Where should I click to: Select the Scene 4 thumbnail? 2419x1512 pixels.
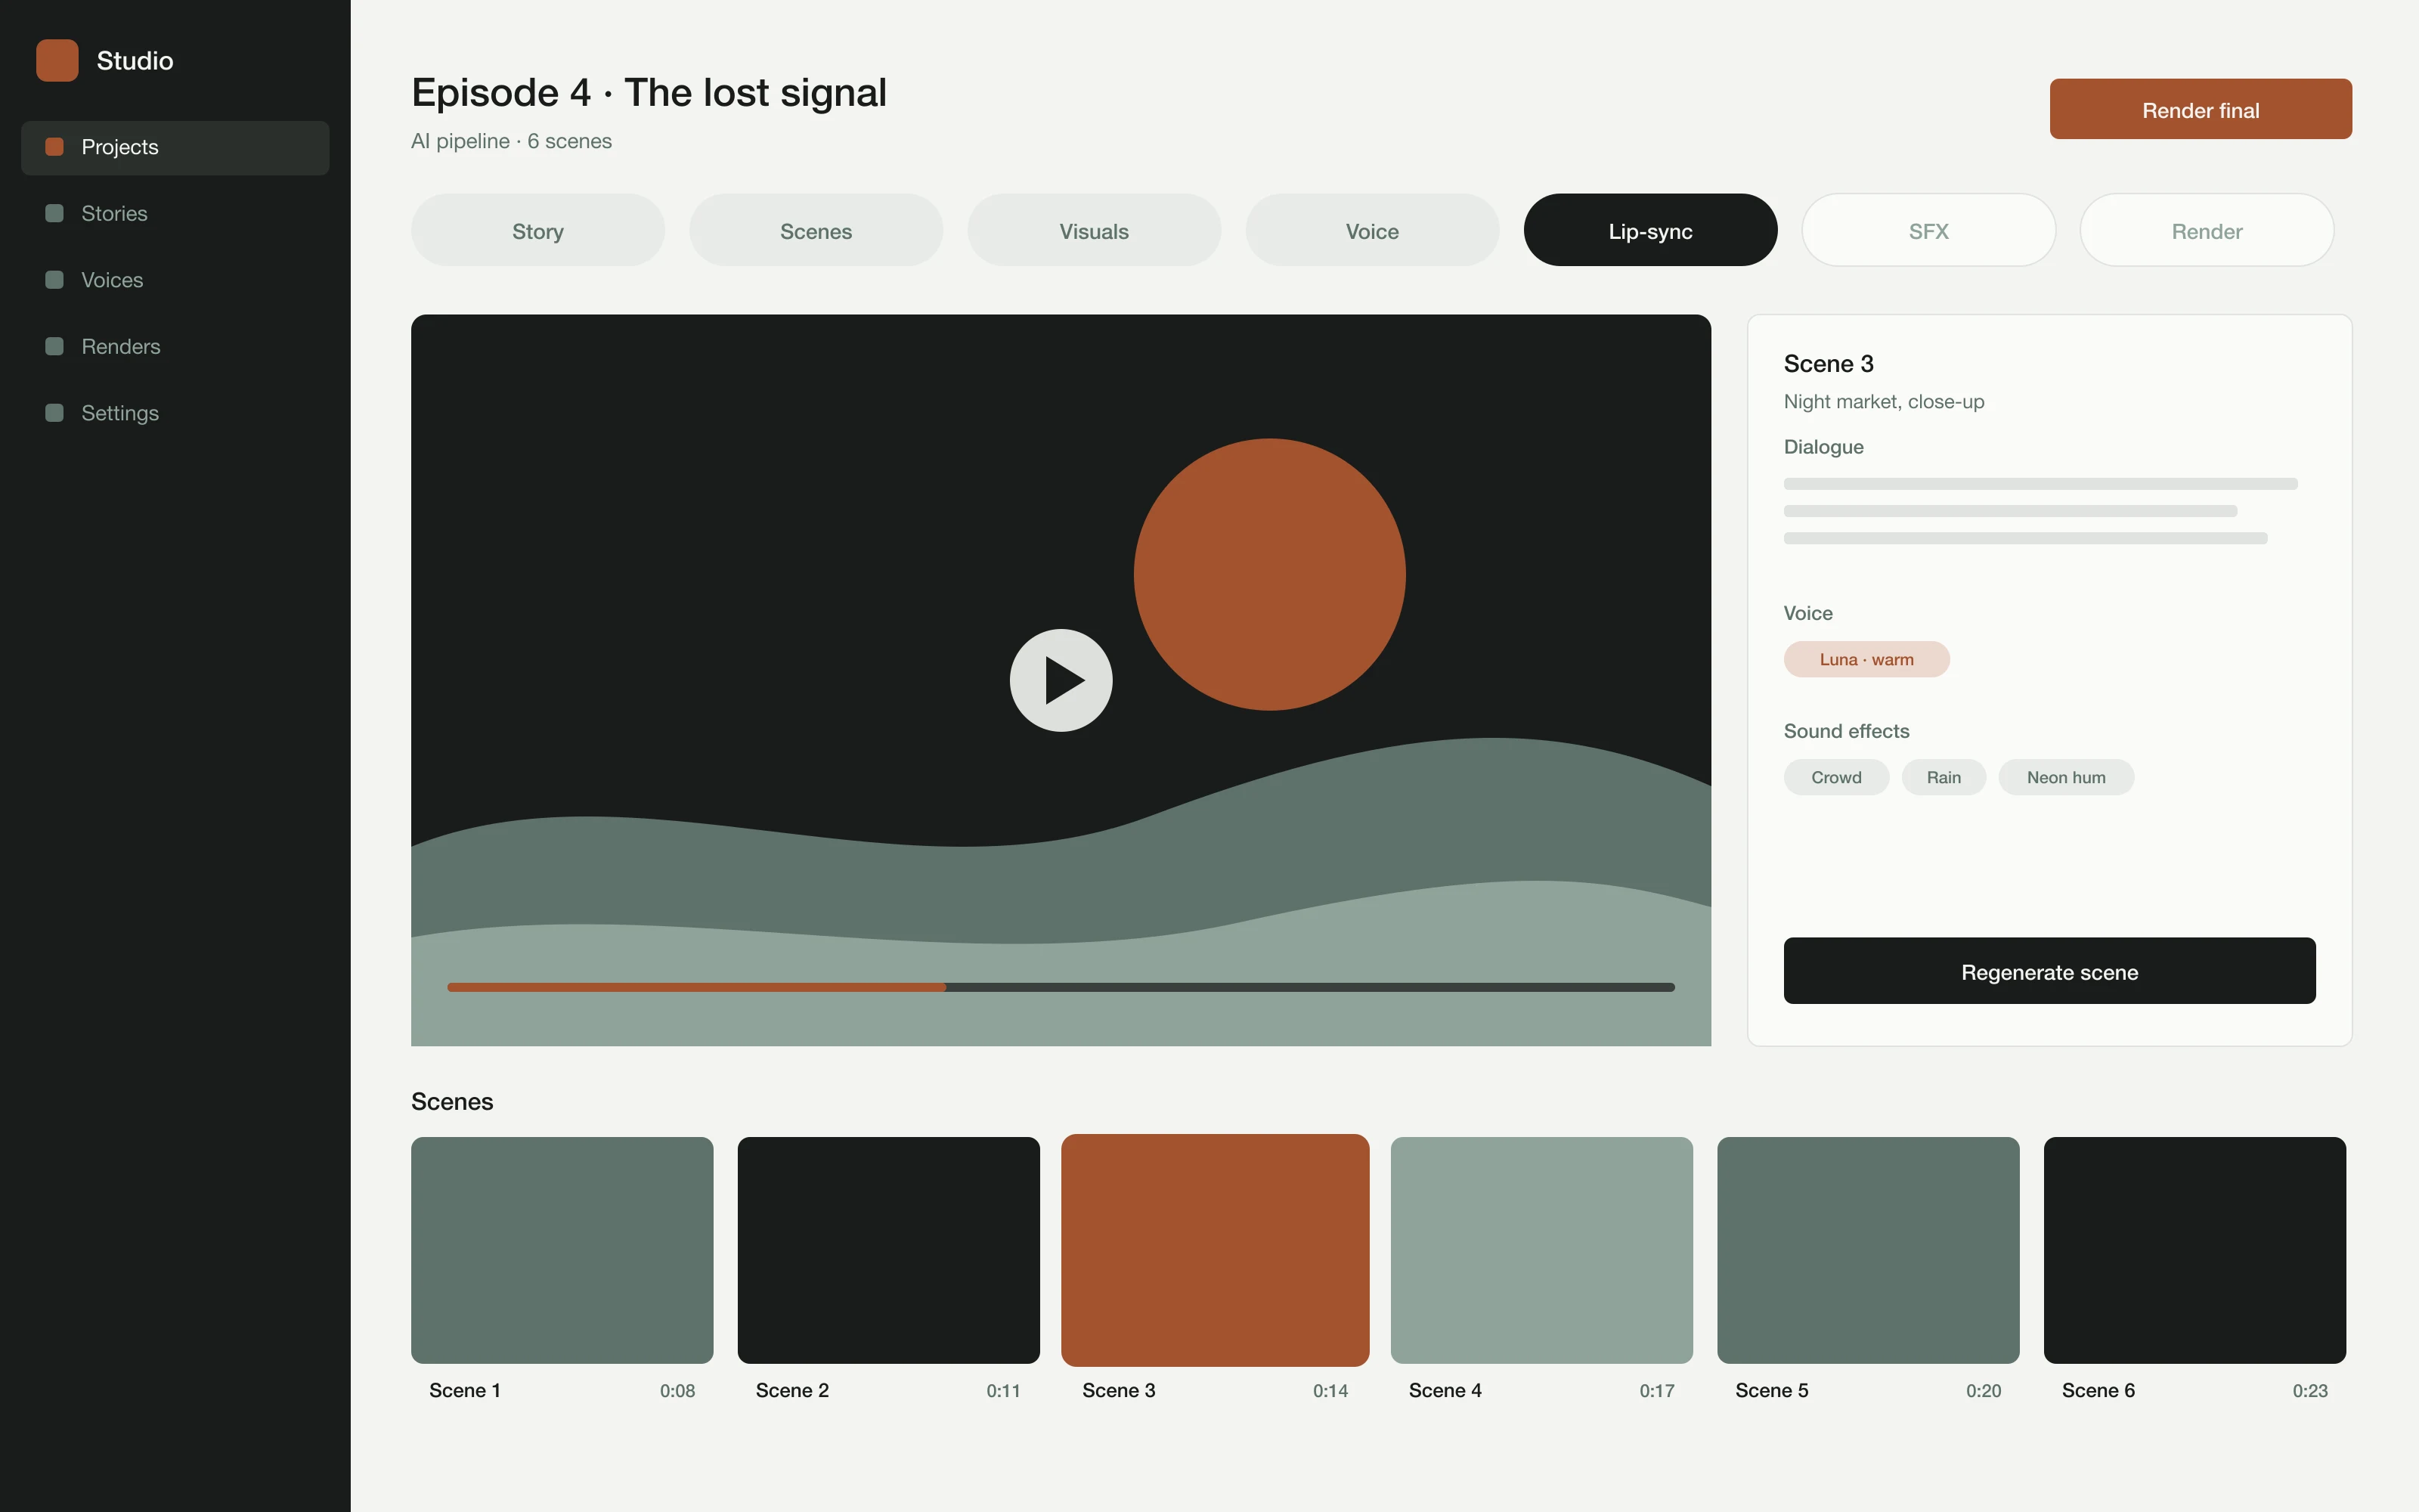(1541, 1250)
